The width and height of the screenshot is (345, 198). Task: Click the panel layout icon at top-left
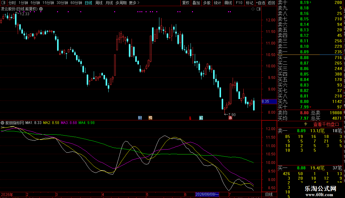3,3
